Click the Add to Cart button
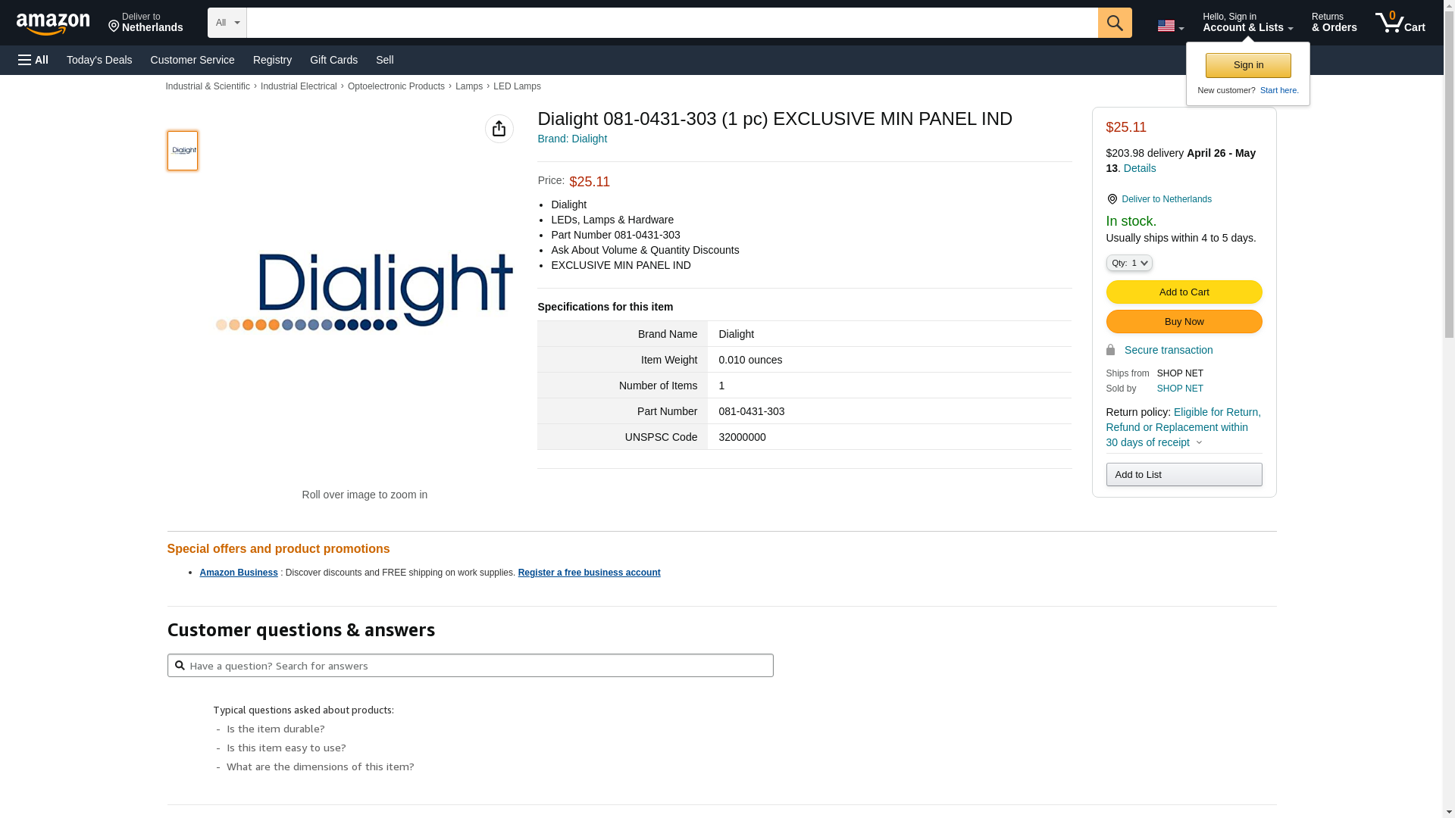 (x=1183, y=292)
